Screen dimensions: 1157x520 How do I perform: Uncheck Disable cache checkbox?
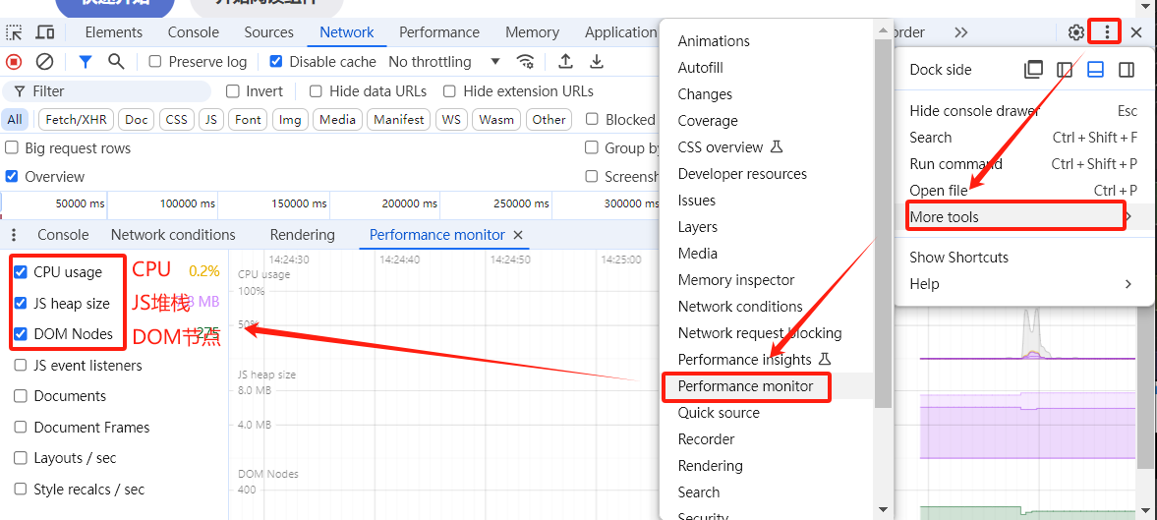(276, 61)
